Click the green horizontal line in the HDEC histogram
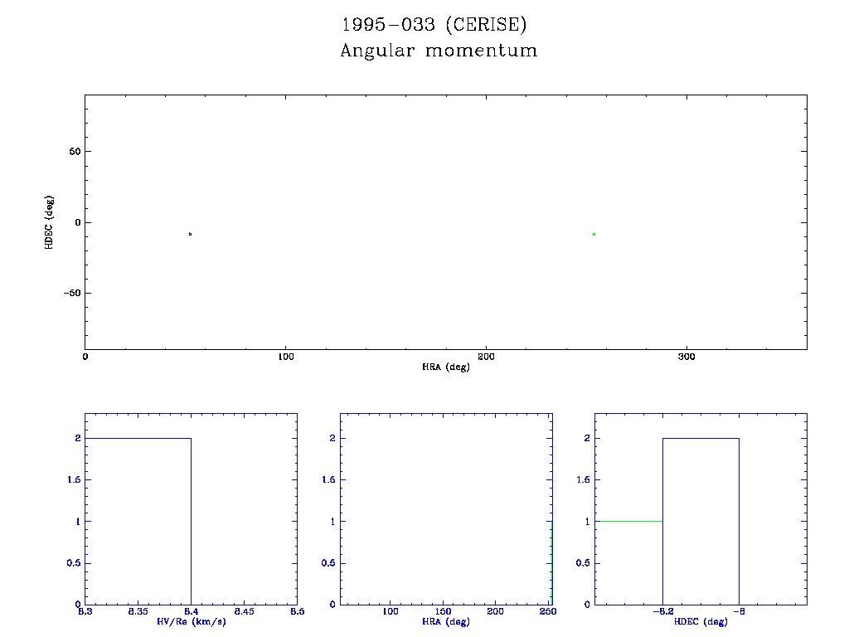The width and height of the screenshot is (849, 637). tap(628, 521)
